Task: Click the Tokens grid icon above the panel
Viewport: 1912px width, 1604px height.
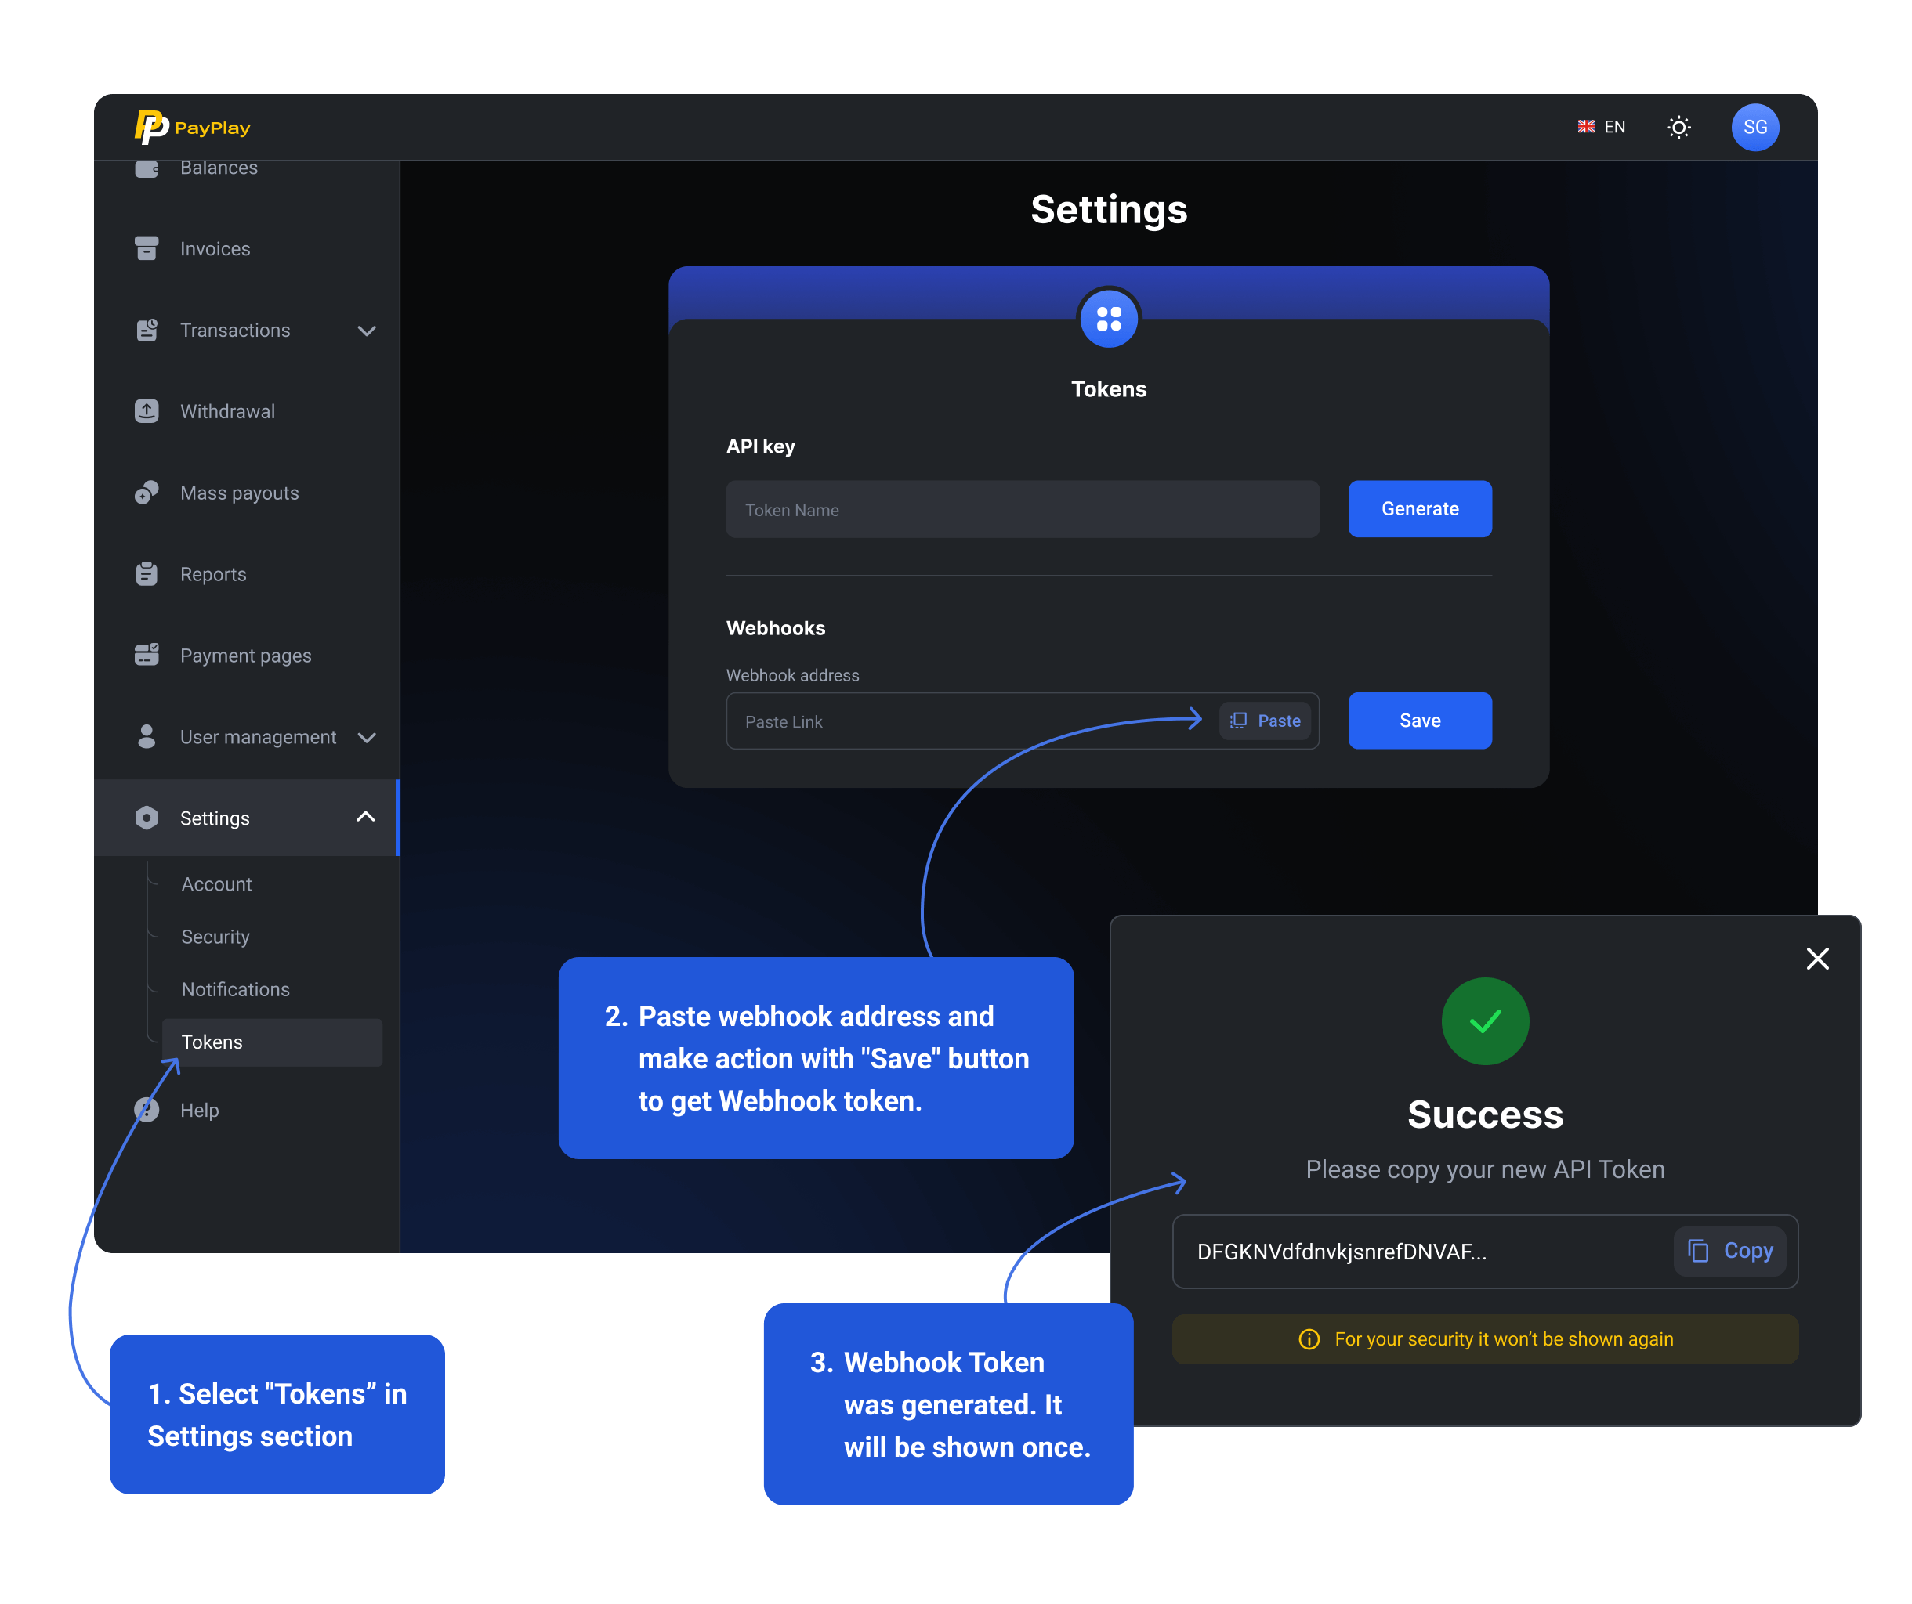Action: (x=1108, y=319)
